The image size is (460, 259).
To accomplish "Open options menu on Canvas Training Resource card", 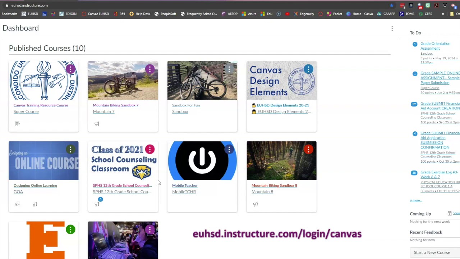I will [x=70, y=69].
